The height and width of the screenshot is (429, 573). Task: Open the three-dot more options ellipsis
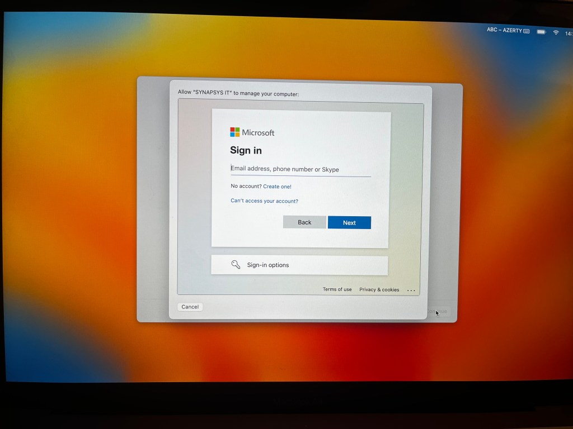click(x=411, y=290)
